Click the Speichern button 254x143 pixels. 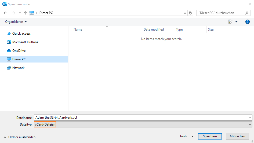click(210, 136)
